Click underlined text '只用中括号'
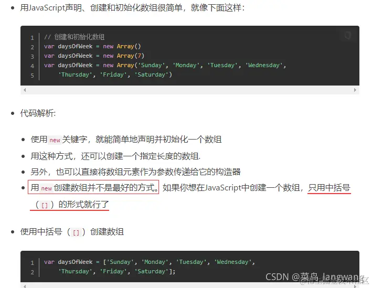Viewport: 372px width, 288px height. point(329,187)
